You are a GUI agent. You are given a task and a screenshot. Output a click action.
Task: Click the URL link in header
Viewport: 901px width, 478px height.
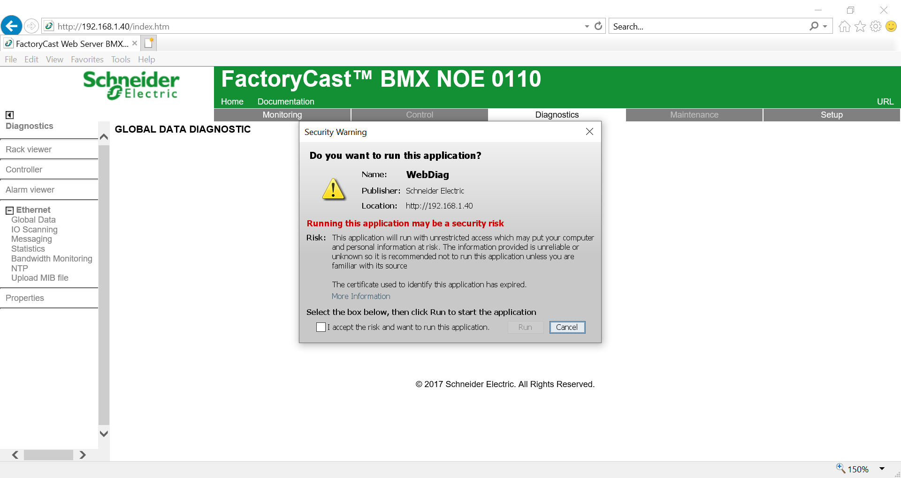[x=886, y=102]
